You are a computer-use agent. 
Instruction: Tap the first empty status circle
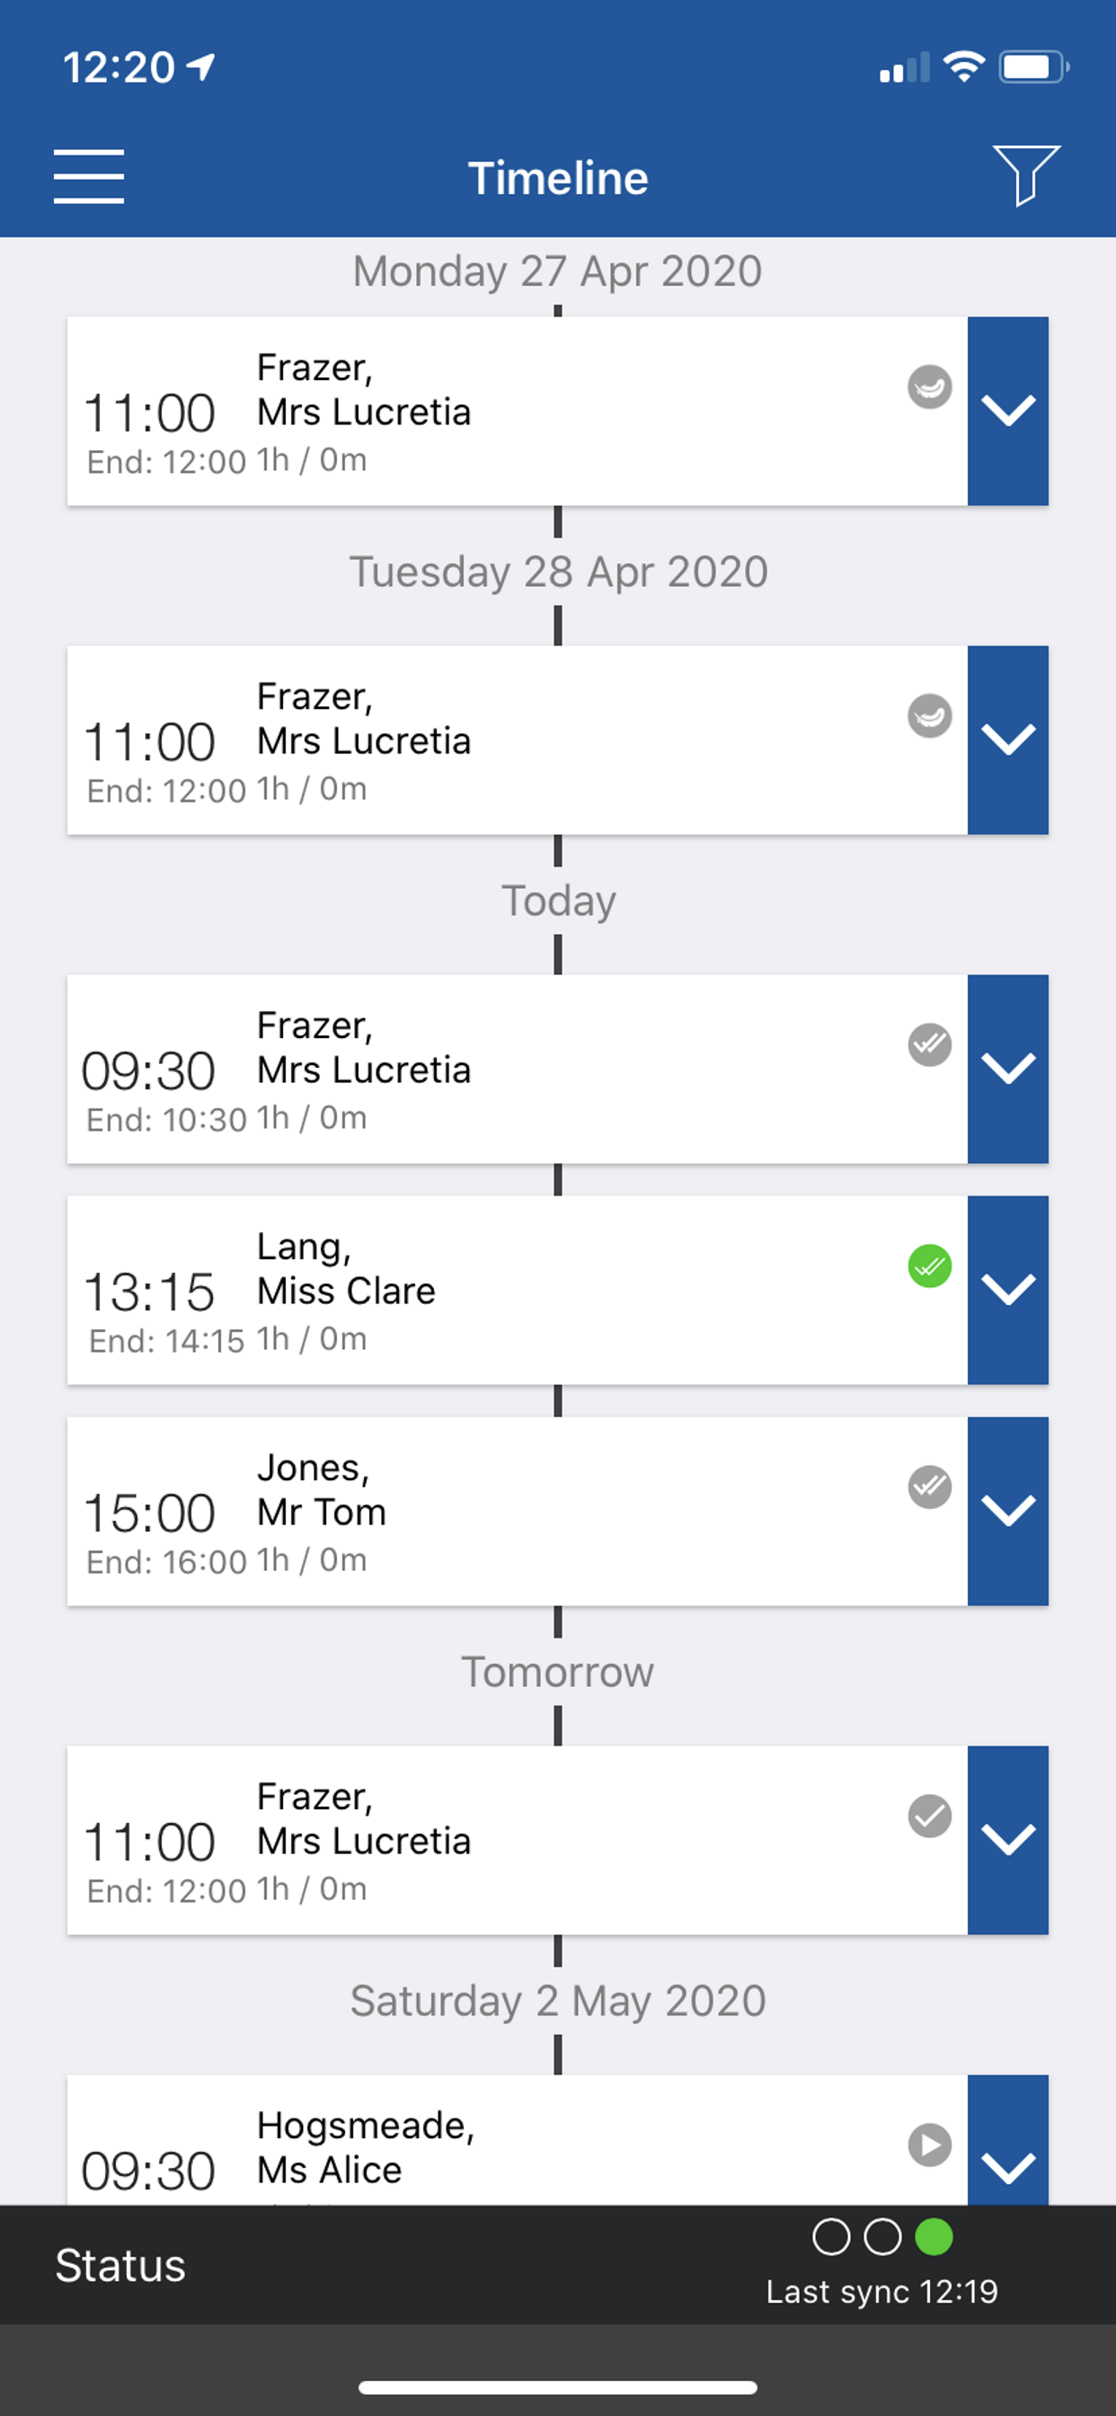coord(832,2237)
